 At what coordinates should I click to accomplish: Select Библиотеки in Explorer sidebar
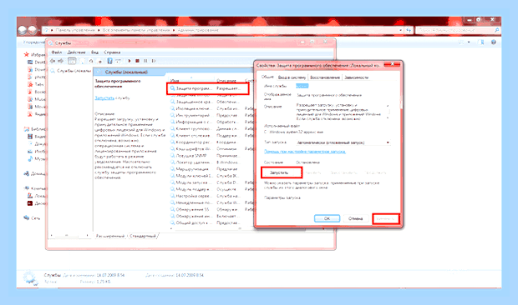pos(34,129)
